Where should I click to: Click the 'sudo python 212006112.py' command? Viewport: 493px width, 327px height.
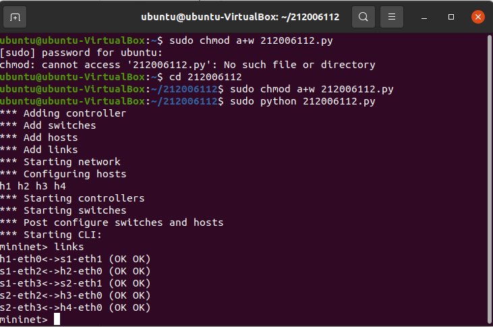coord(302,101)
